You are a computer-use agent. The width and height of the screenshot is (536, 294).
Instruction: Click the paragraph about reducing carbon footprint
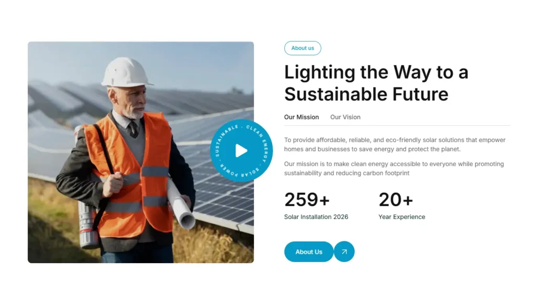[394, 168]
